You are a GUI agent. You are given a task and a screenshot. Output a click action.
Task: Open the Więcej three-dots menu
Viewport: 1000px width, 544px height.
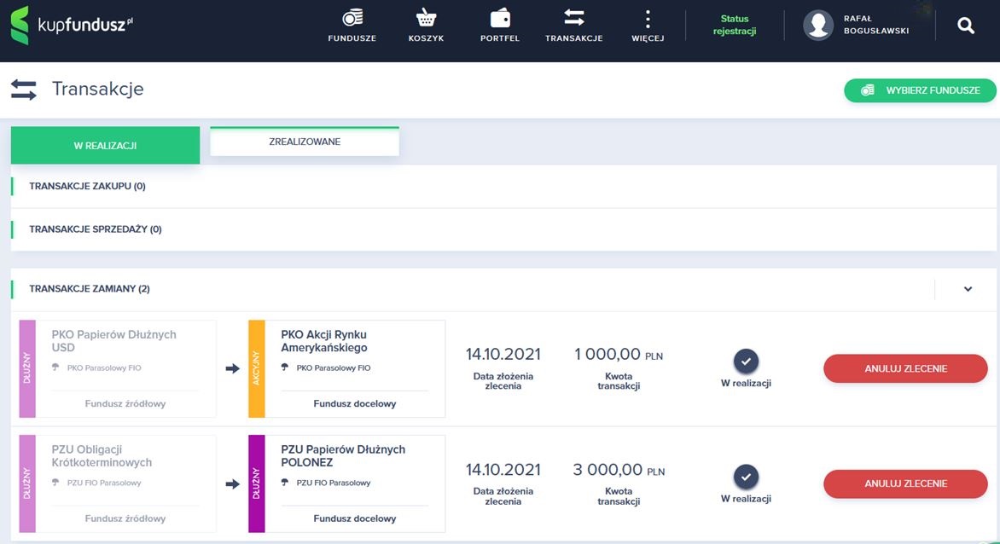(x=648, y=19)
